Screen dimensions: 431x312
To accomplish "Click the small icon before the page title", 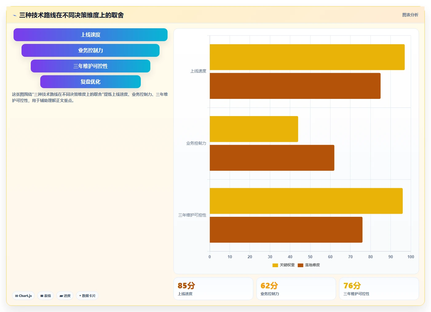I will pyautogui.click(x=14, y=15).
